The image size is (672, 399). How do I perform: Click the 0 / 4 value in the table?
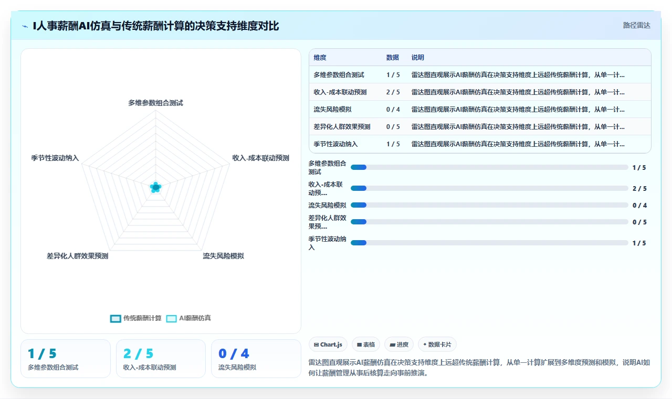pos(393,110)
